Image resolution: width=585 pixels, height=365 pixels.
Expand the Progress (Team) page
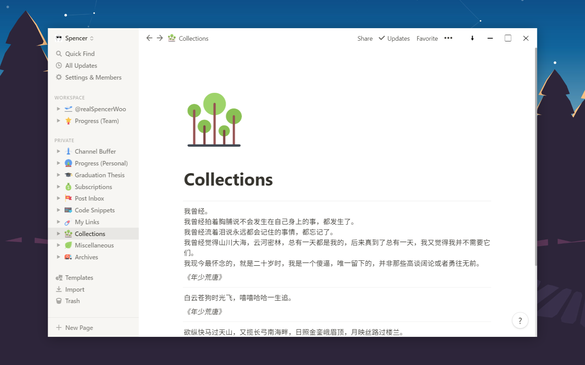coord(58,121)
